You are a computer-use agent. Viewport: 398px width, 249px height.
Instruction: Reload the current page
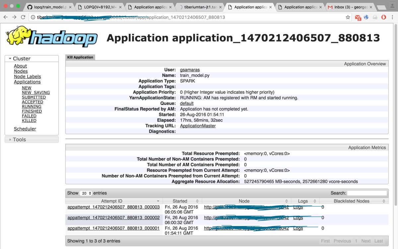tap(23, 17)
